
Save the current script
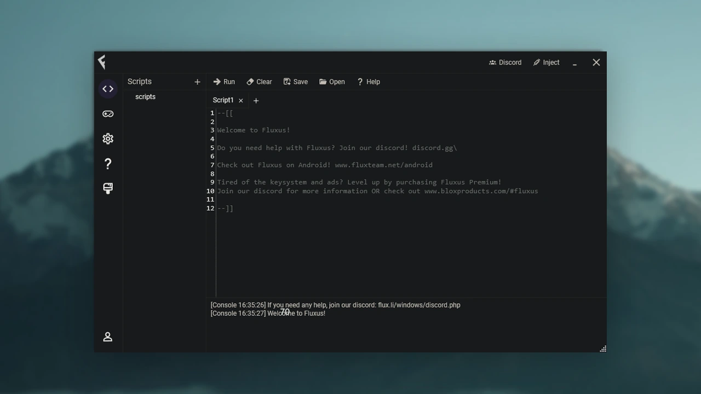click(x=296, y=82)
